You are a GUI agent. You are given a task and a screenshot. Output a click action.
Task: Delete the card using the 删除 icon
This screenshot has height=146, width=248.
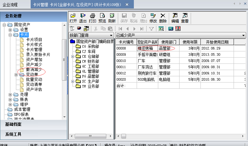pos(163,18)
